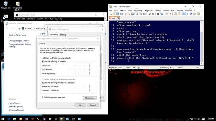Open the Plugins menu in Notepad++

click(180, 10)
